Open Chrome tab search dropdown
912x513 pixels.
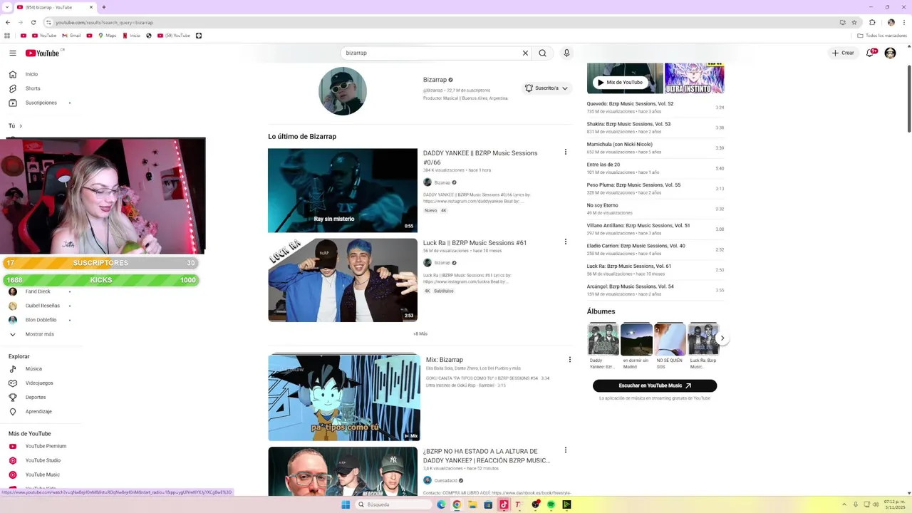coord(8,7)
